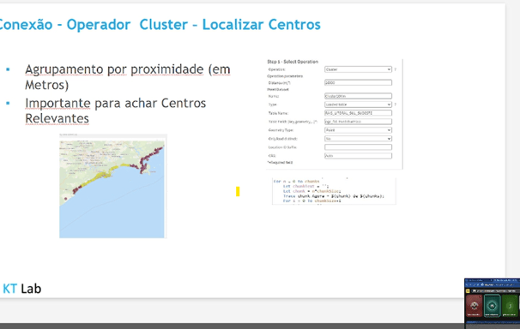The height and width of the screenshot is (329, 520).
Task: Click the help question mark beside Operation
Action: (x=396, y=69)
